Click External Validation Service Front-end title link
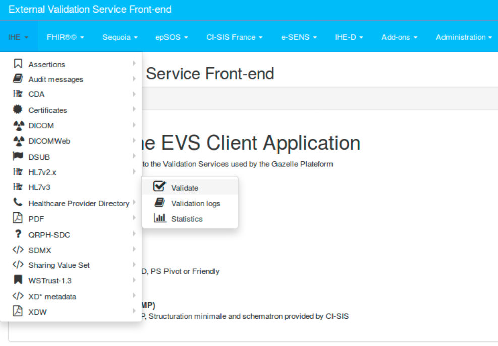 pyautogui.click(x=90, y=10)
